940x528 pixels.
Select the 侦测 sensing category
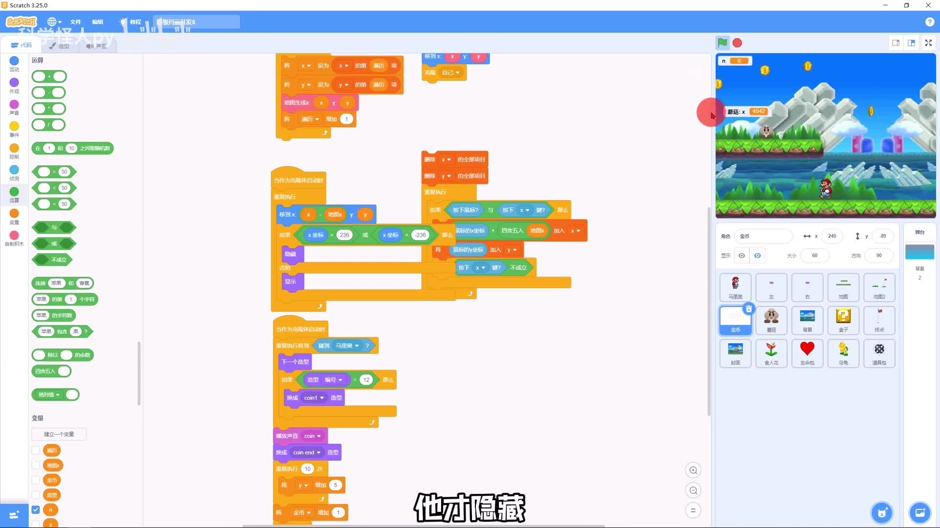point(14,173)
